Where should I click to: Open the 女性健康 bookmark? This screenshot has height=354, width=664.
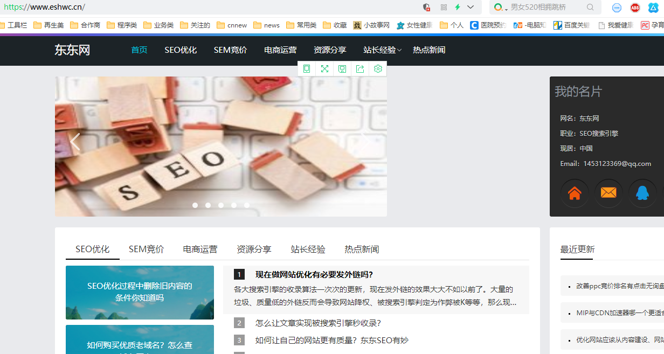[x=414, y=25]
